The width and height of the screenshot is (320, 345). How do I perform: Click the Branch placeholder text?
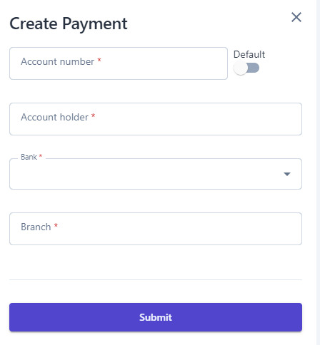(x=36, y=227)
